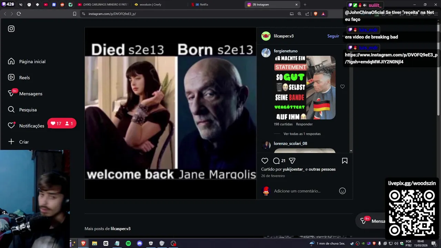Viewport: 441px width, 248px height.
Task: Open volume icon in system tray
Action: click(396, 244)
